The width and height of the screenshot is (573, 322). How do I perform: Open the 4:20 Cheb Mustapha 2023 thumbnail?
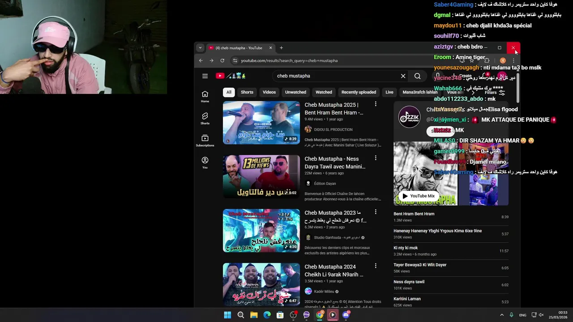tap(261, 230)
